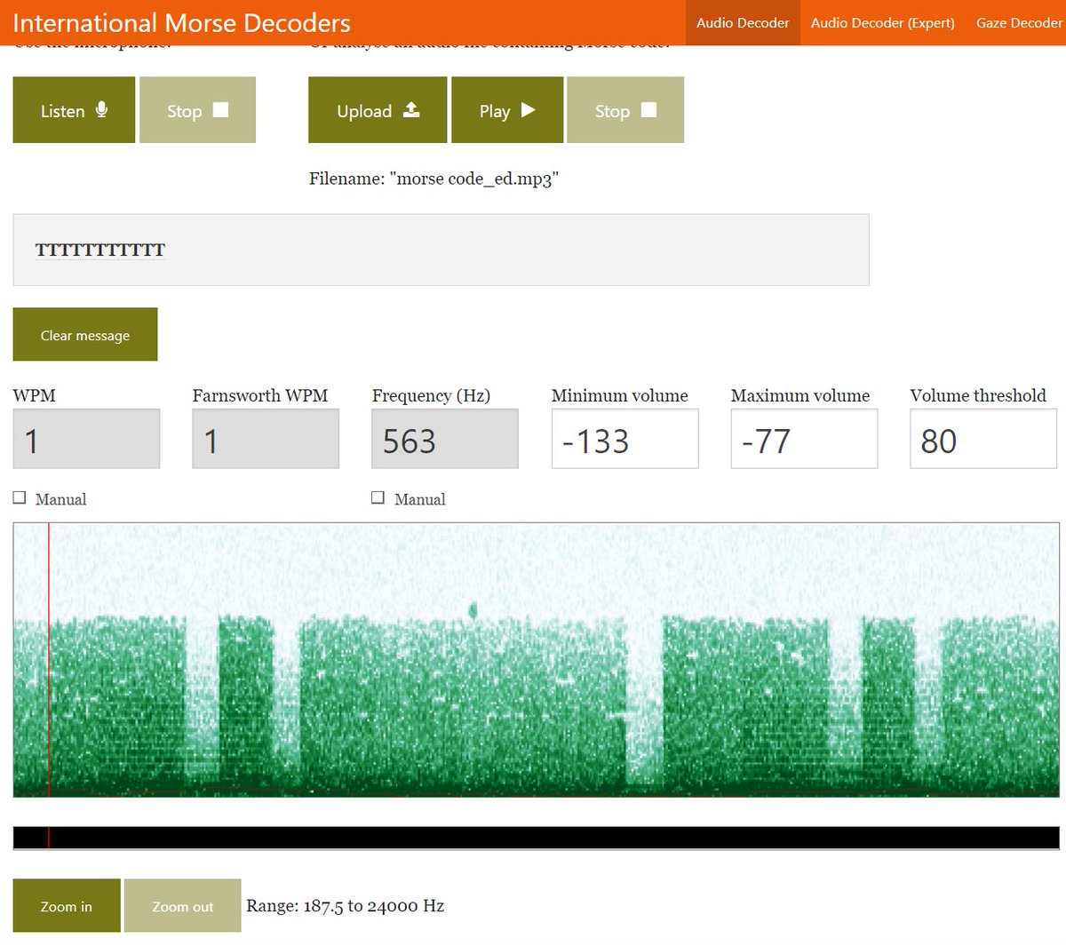1066x946 pixels.
Task: Zoom out of the spectrogram
Action: coord(183,906)
